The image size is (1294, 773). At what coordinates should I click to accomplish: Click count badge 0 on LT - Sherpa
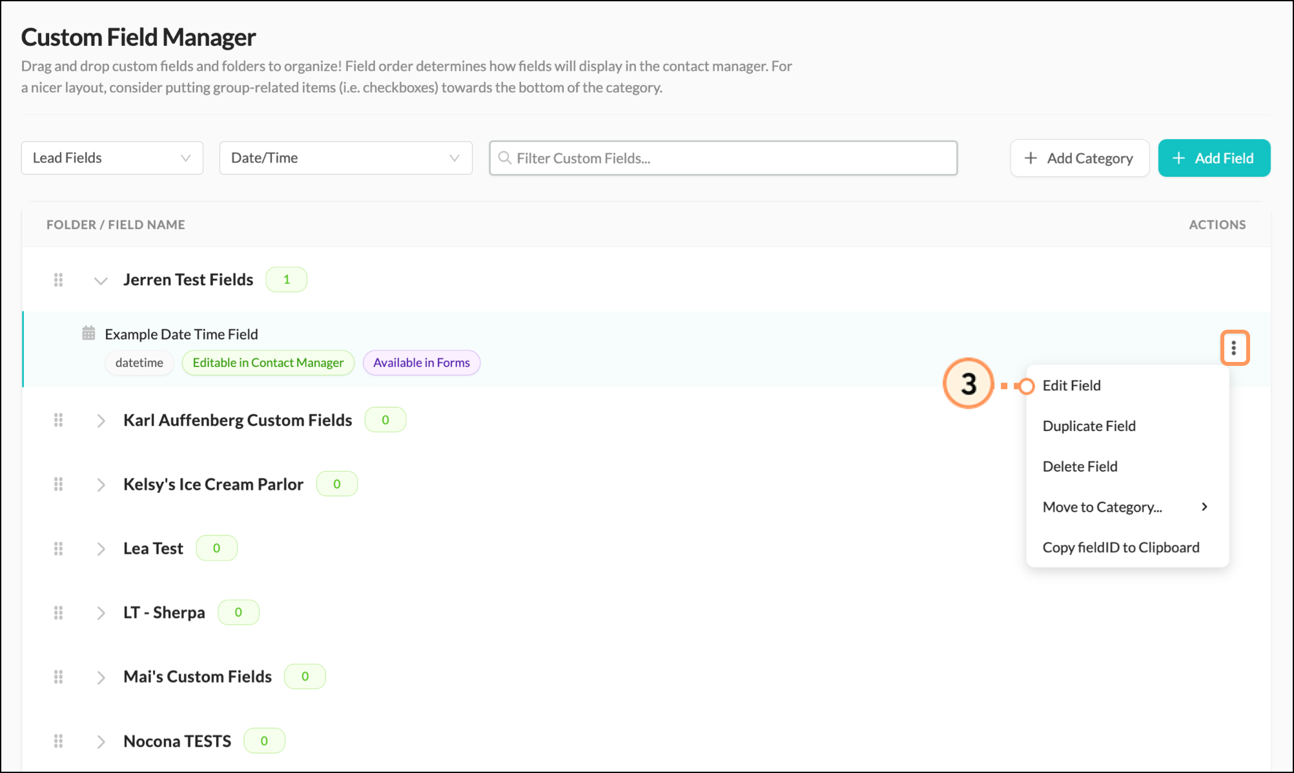coord(238,612)
